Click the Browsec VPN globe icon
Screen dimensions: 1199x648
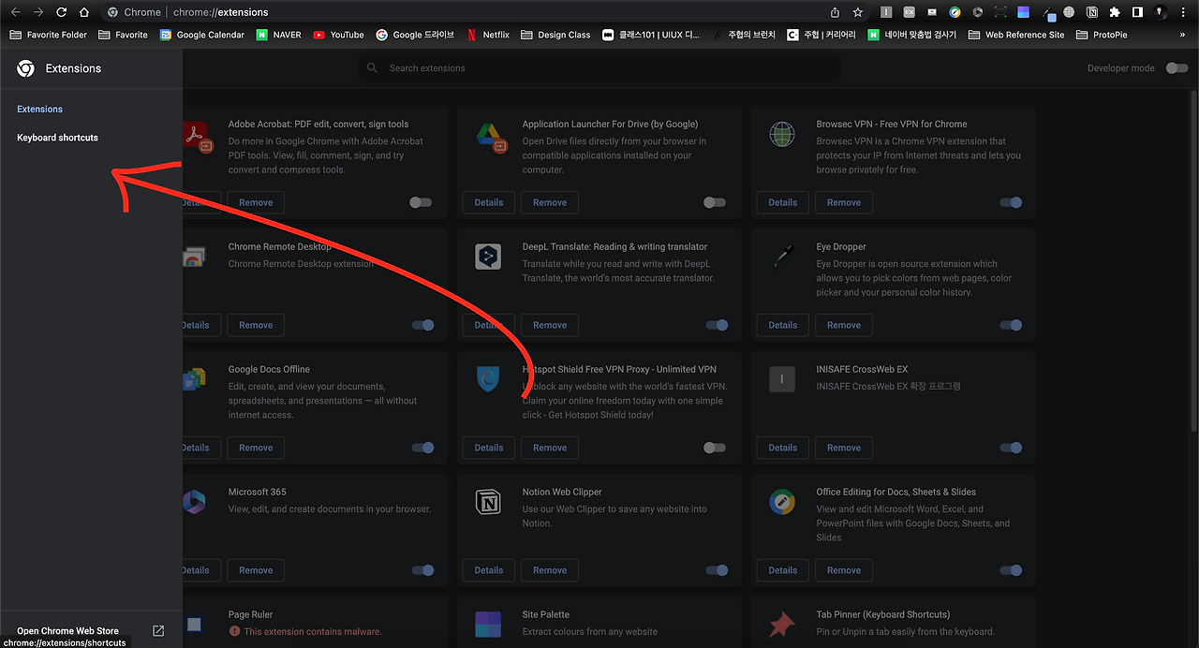pyautogui.click(x=782, y=134)
